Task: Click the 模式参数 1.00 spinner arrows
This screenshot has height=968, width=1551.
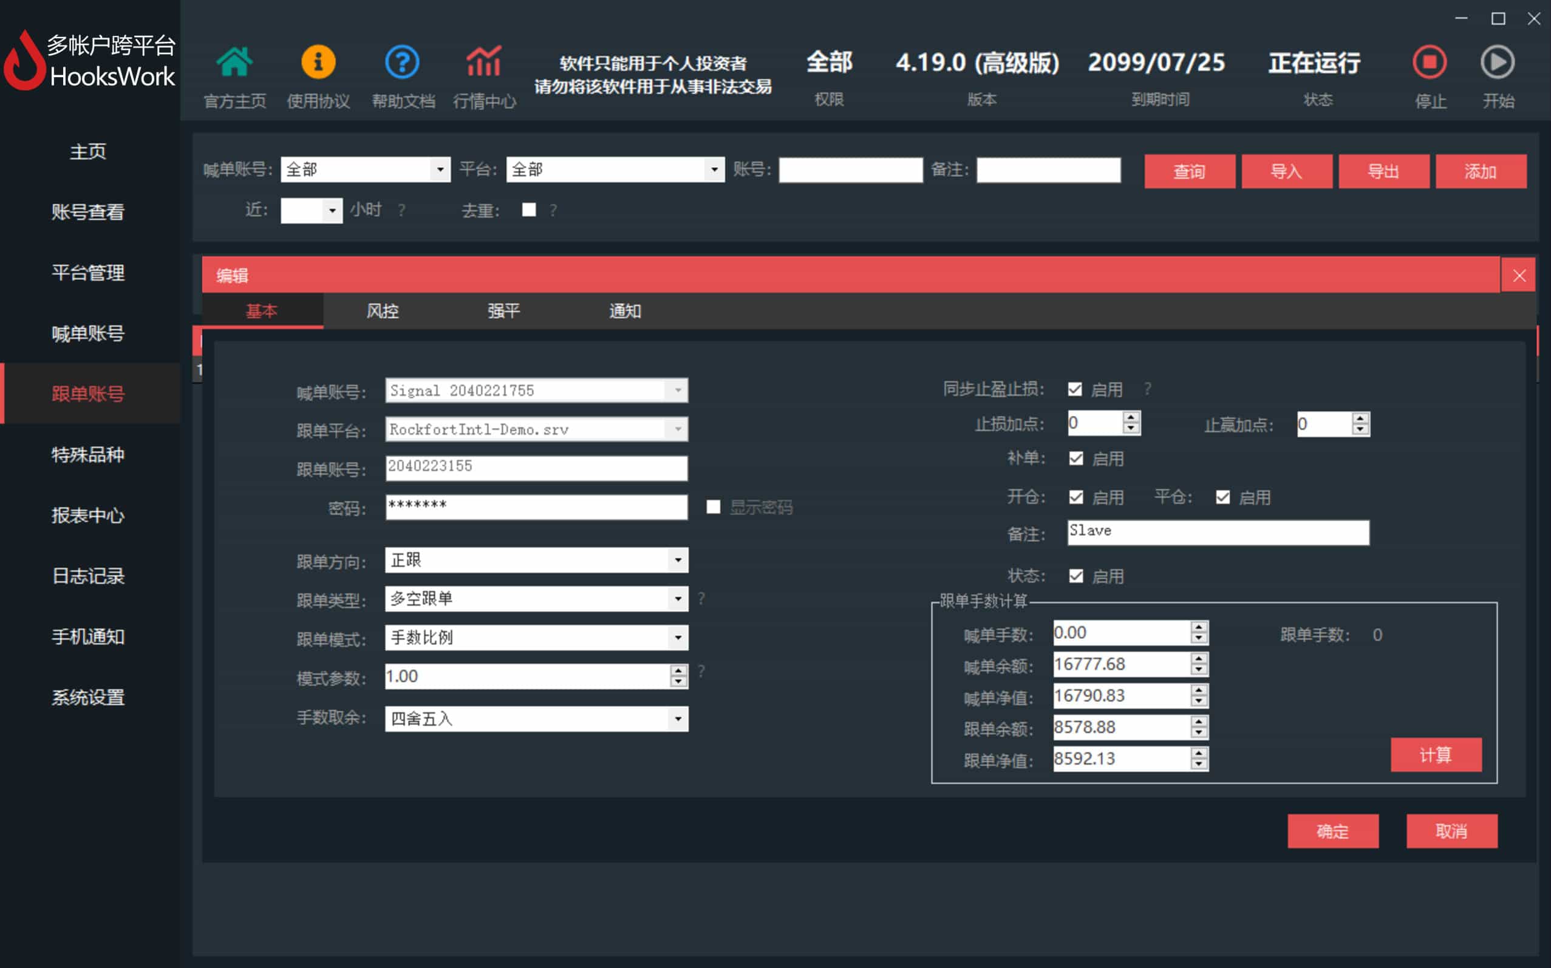Action: point(678,676)
